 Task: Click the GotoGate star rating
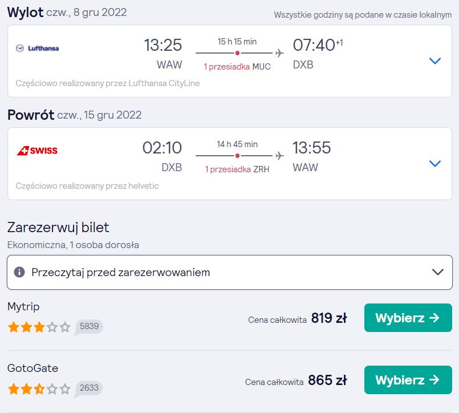[39, 388]
